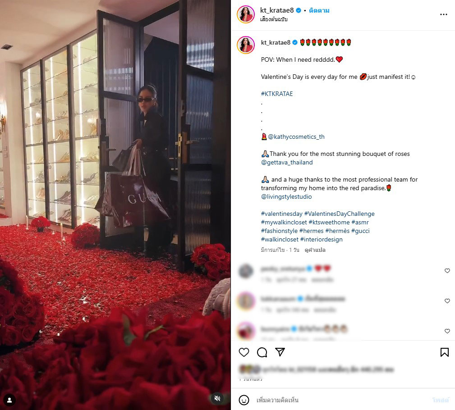Like the post with the heart icon

(x=244, y=352)
